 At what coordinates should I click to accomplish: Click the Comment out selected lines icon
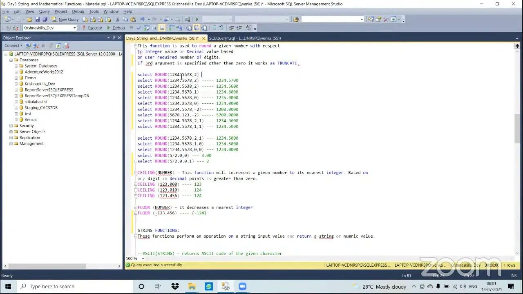tap(214, 28)
